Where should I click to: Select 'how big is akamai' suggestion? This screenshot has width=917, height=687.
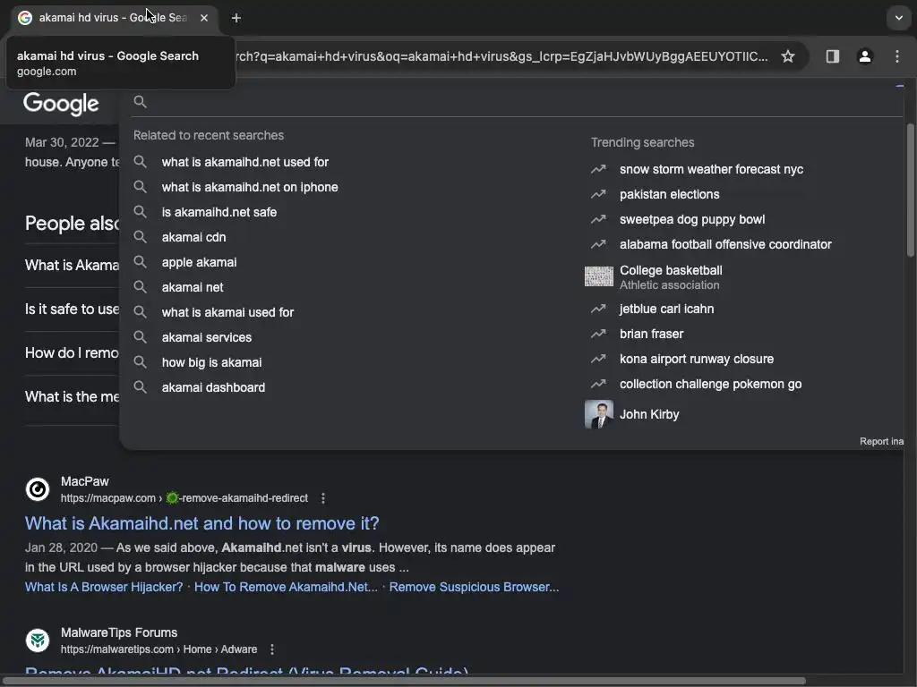(x=211, y=363)
